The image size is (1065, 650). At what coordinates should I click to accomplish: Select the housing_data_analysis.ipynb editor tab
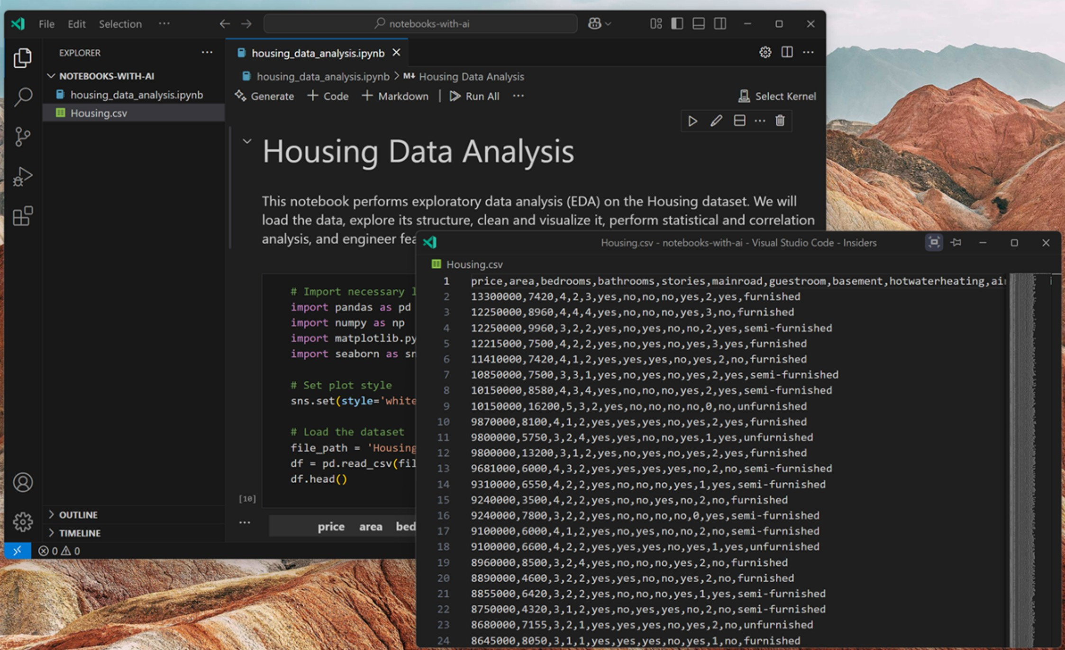318,53
